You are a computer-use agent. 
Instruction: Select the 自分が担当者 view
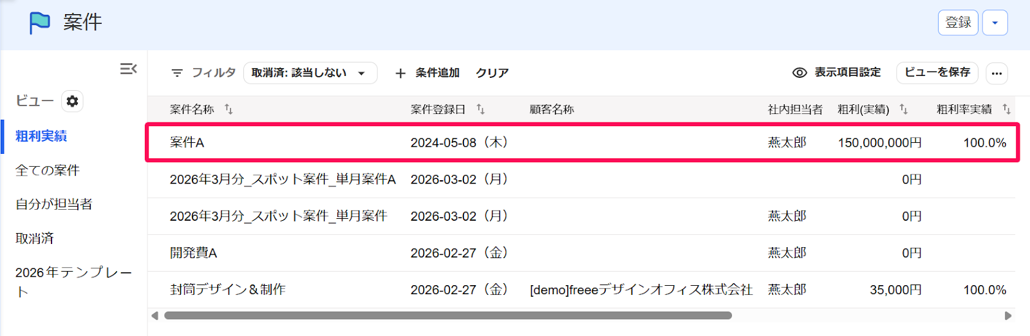(54, 204)
